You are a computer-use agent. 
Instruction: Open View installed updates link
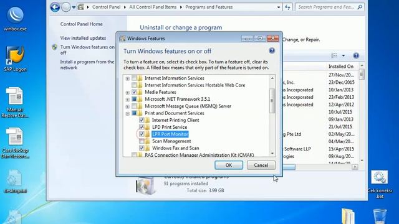tap(83, 38)
